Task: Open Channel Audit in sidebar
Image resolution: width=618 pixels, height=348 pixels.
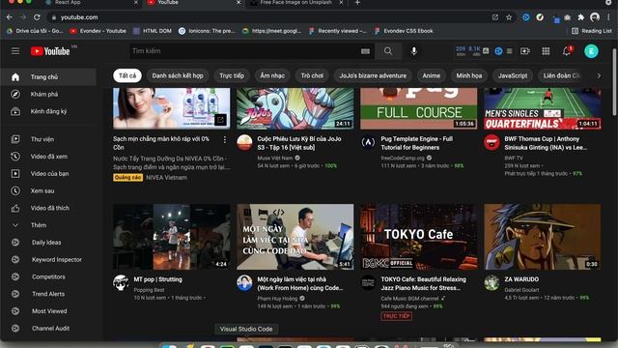Action: click(x=48, y=329)
